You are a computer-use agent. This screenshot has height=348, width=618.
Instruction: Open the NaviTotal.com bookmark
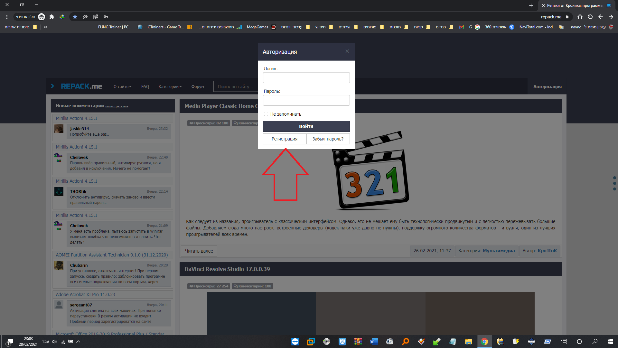pos(541,27)
